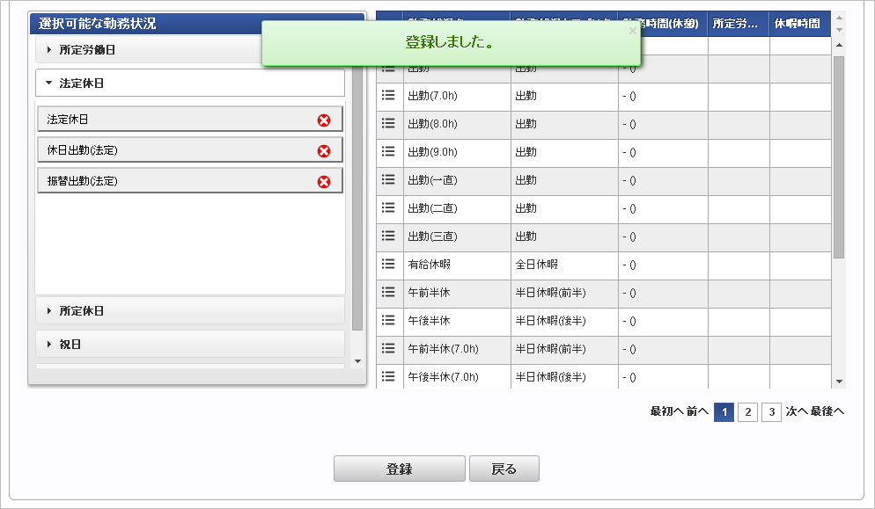Go to page 1
875x509 pixels.
(x=724, y=412)
